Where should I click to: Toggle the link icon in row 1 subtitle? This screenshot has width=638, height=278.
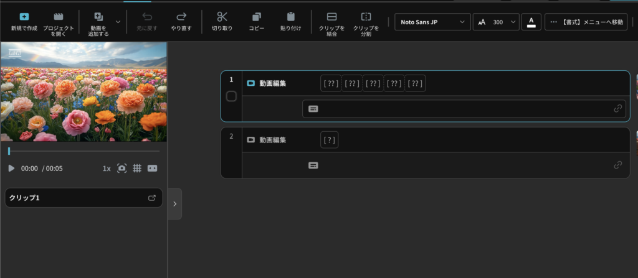[617, 108]
